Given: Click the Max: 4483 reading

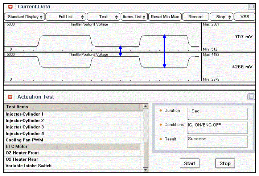Looking at the screenshot, I should (211, 55).
